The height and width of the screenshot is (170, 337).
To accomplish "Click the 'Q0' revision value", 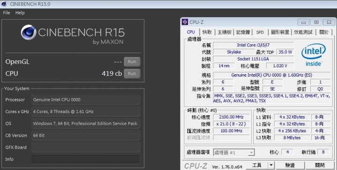I will (320, 89).
